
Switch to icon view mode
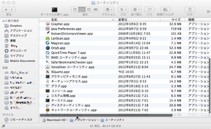(x=75, y=10)
